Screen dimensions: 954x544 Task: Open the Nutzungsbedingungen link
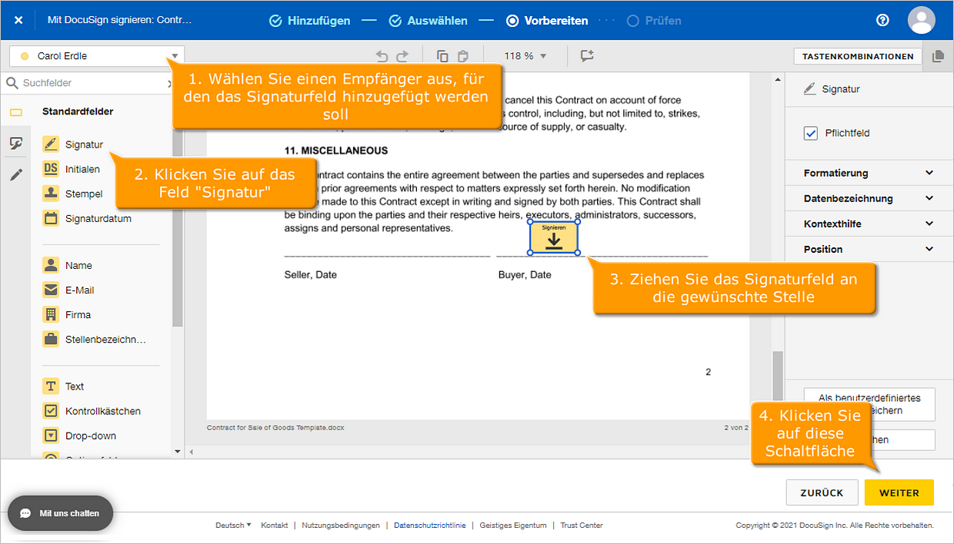[341, 526]
